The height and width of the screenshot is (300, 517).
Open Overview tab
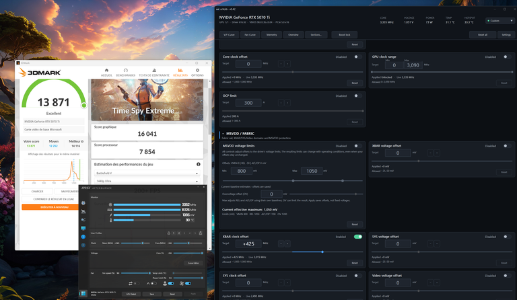[294, 34]
